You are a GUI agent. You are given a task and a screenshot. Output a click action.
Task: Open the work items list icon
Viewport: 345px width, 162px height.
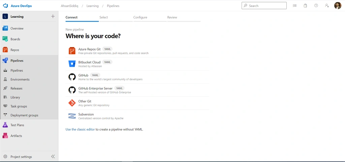click(x=294, y=6)
